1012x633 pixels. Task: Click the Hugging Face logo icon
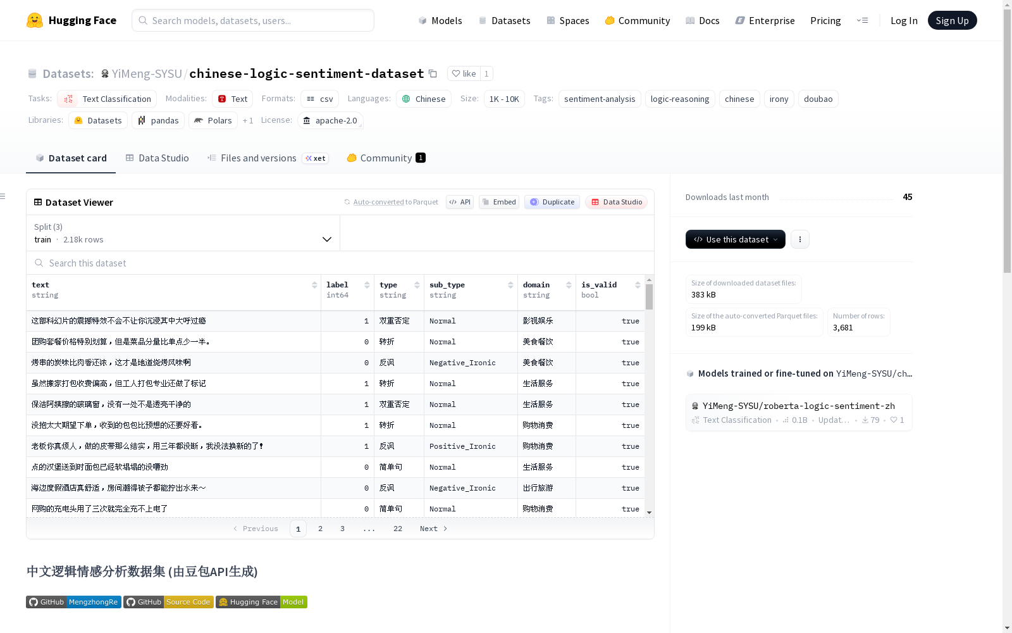35,20
